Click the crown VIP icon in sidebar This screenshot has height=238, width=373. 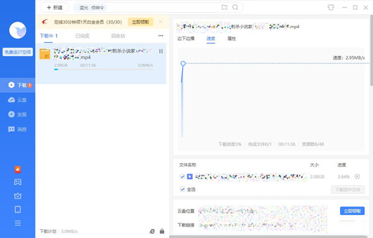(x=17, y=196)
